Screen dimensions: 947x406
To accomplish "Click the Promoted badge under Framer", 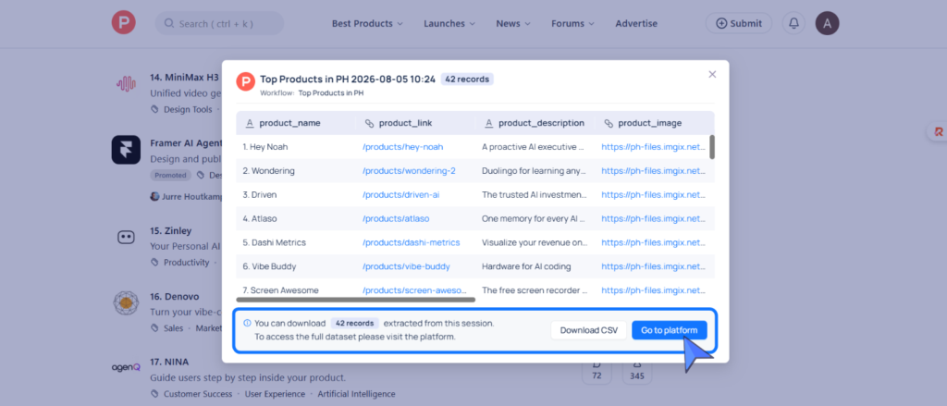I will (171, 175).
